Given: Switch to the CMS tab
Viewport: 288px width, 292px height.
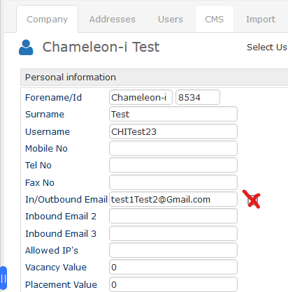Looking at the screenshot, I should coord(215,20).
